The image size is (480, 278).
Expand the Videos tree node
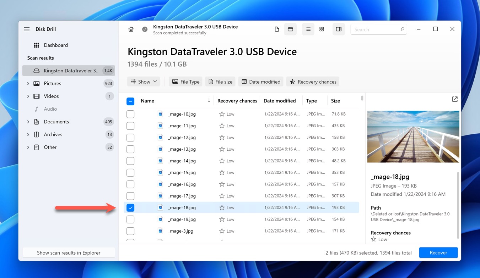(x=28, y=96)
